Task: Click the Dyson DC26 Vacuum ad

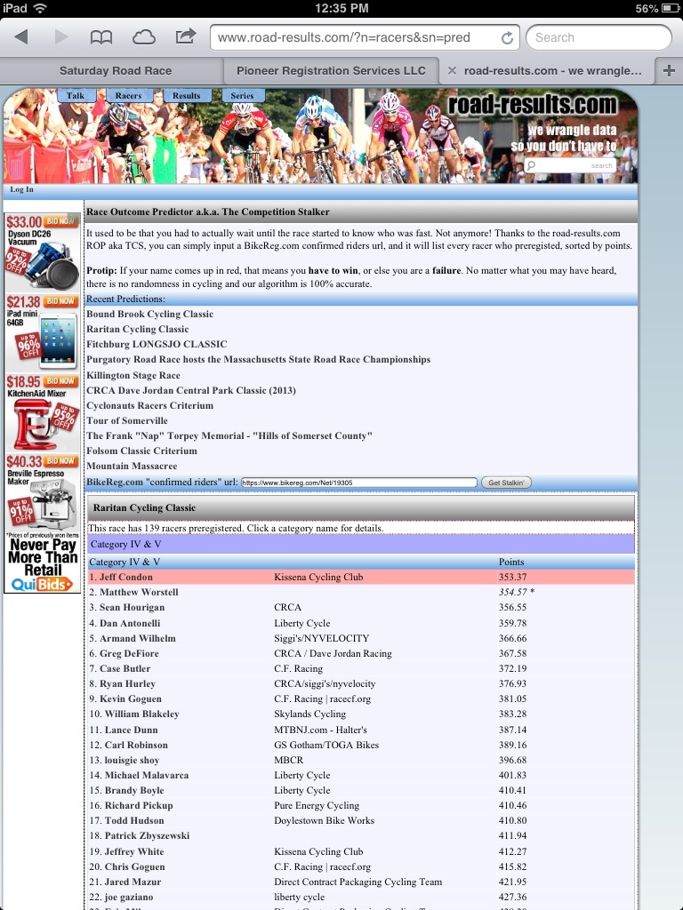Action: pos(43,252)
